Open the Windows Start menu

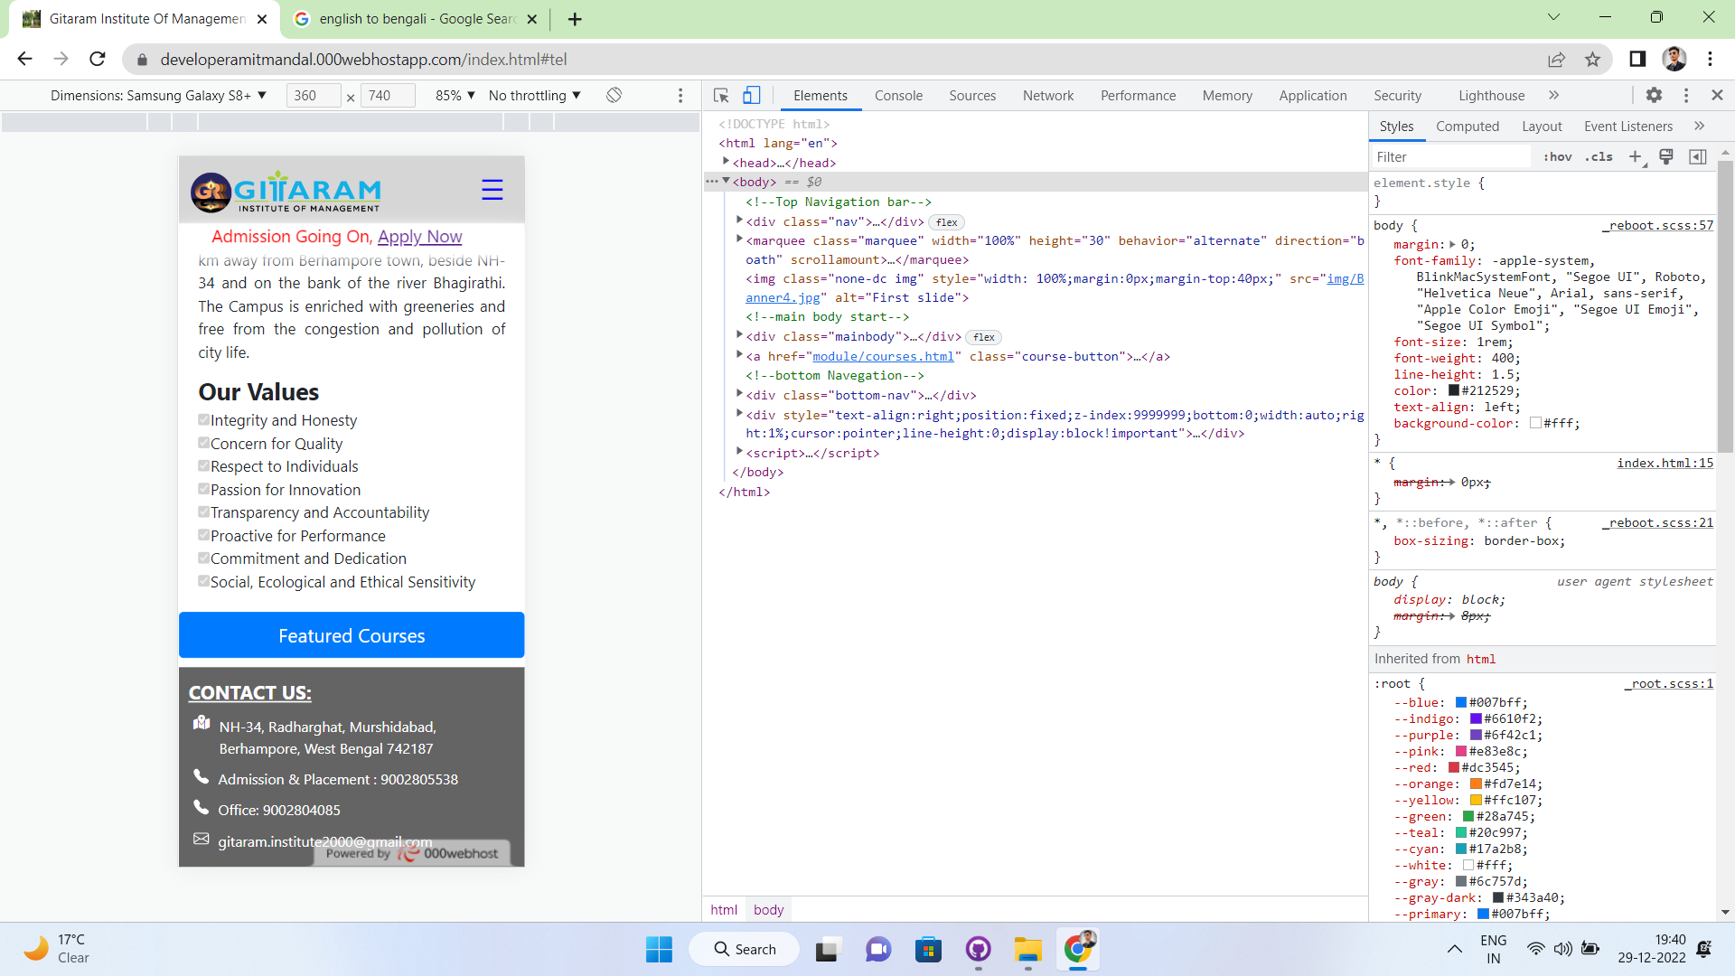pyautogui.click(x=660, y=950)
